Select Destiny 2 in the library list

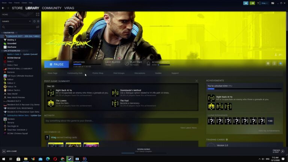[11, 40]
